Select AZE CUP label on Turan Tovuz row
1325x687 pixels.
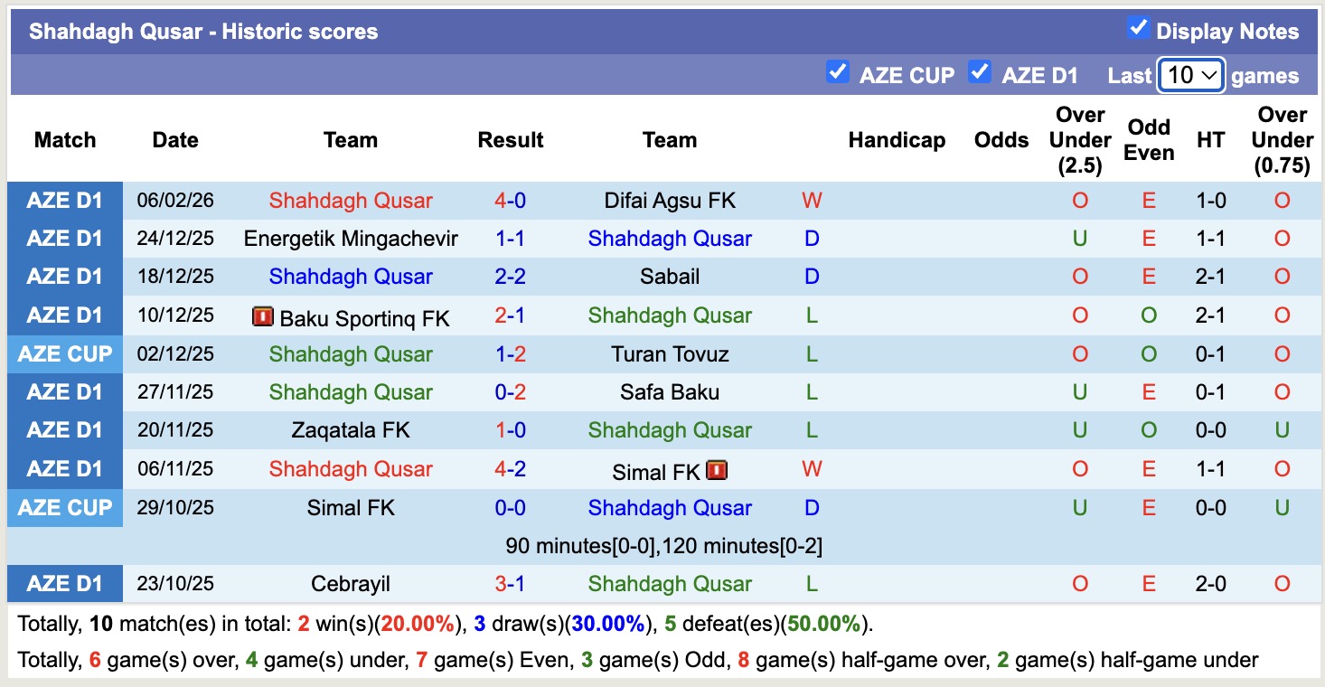65,354
